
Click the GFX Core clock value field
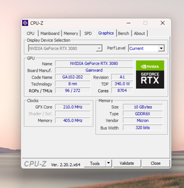[x=73, y=107]
